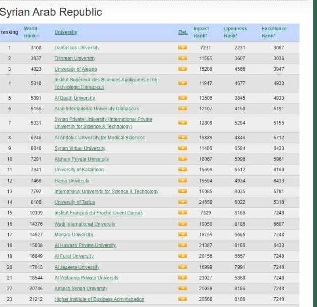Open the Manara University details icon
This screenshot has height=307, width=317.
pos(183,234)
